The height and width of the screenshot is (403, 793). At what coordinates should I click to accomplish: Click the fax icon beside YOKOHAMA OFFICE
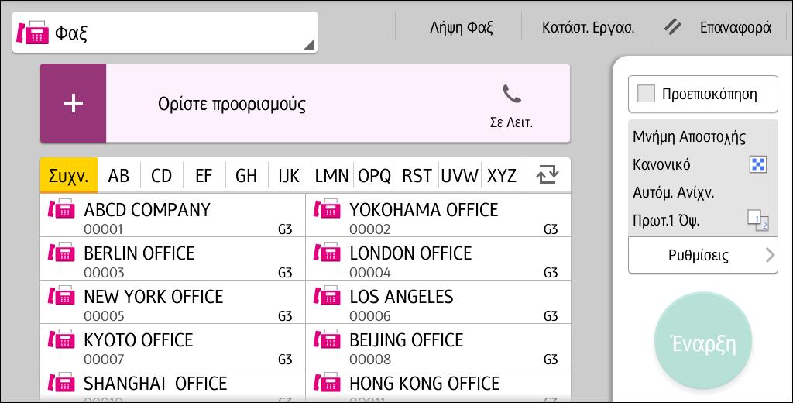tap(327, 209)
